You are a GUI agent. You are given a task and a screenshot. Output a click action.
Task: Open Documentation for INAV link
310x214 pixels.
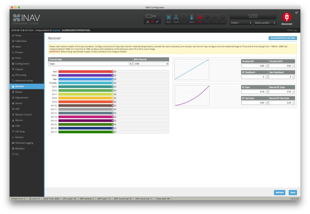(x=283, y=38)
